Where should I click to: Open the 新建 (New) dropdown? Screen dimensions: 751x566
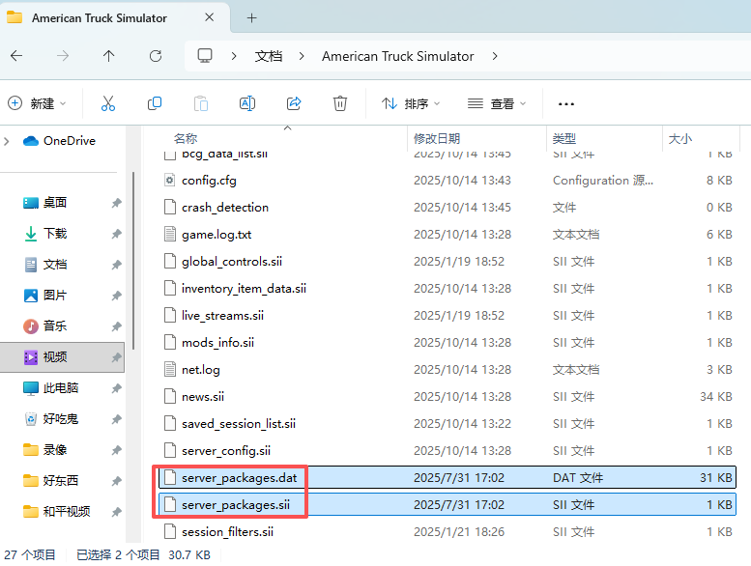(x=37, y=103)
